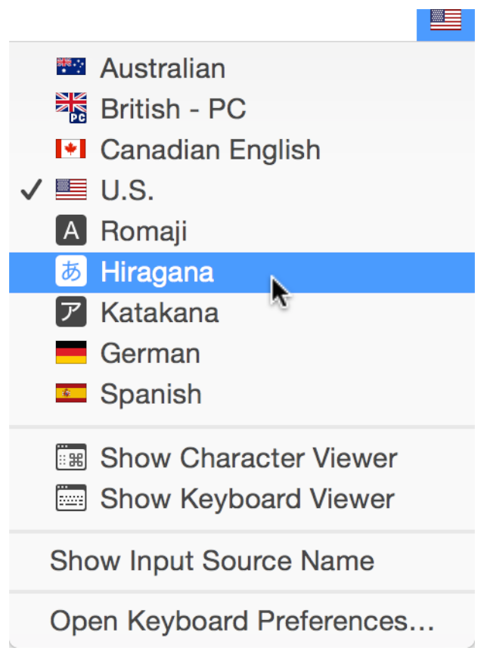Click the Romaji 'A' input icon
The image size is (484, 657).
click(70, 231)
